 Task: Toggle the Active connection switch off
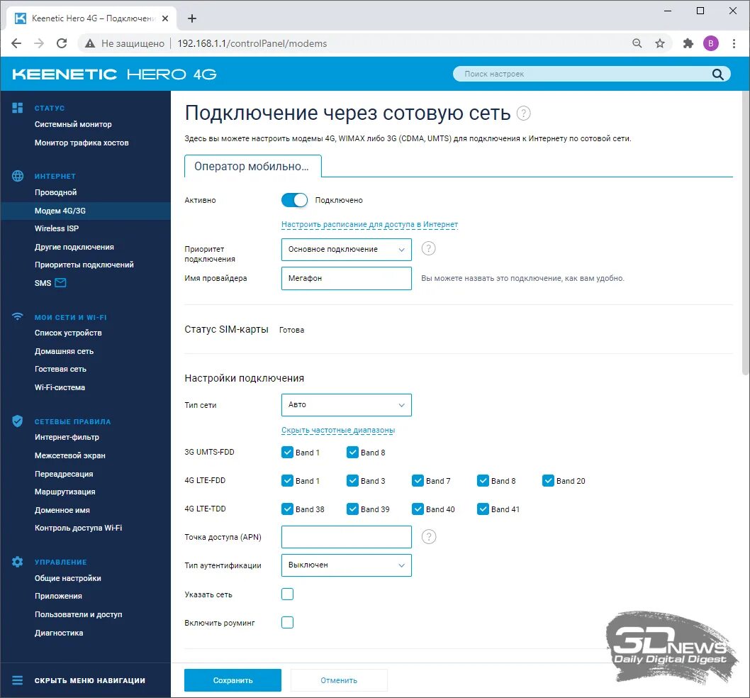click(x=294, y=200)
